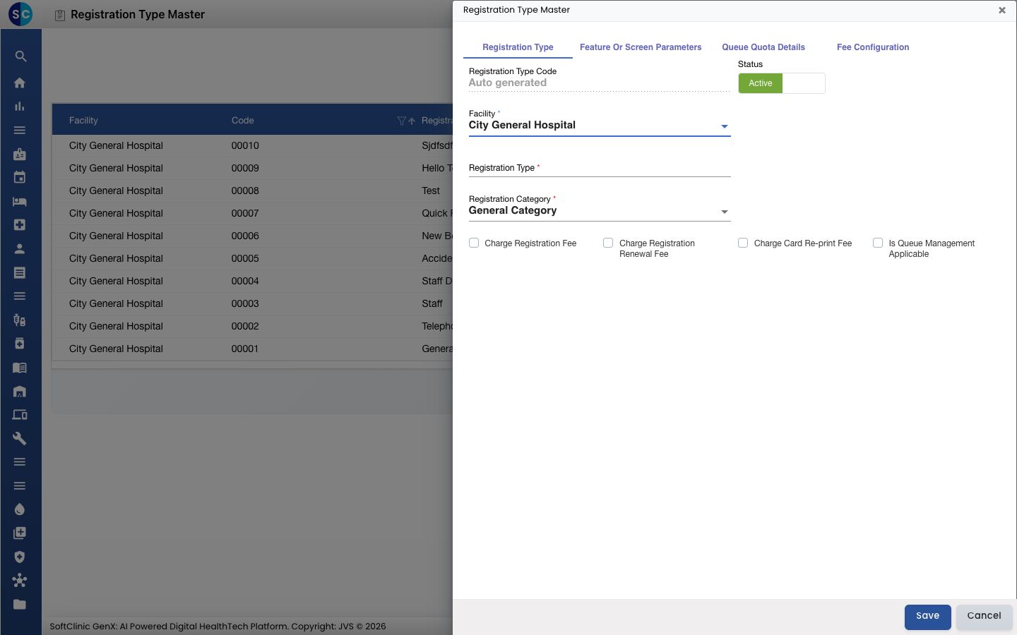Image resolution: width=1017 pixels, height=635 pixels.
Task: Click the Save button
Action: click(x=928, y=616)
